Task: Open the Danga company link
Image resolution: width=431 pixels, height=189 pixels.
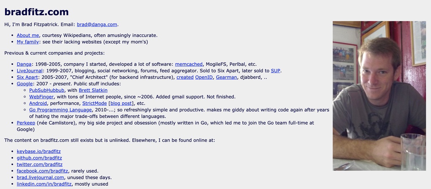Action: 24,64
